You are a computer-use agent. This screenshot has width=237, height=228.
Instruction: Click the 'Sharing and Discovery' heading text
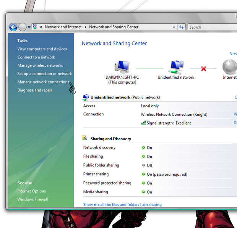110,139
